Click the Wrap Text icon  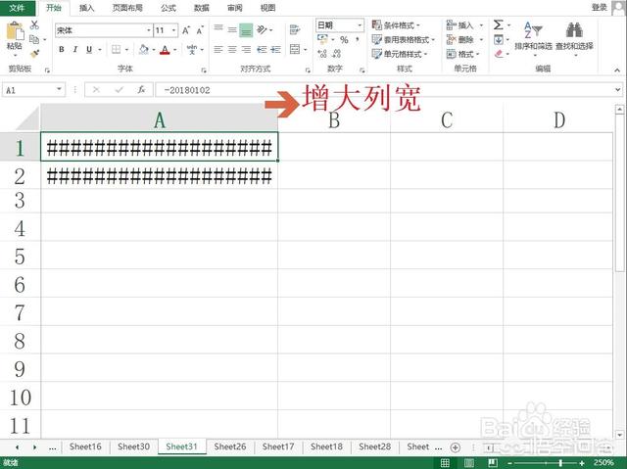pos(295,29)
